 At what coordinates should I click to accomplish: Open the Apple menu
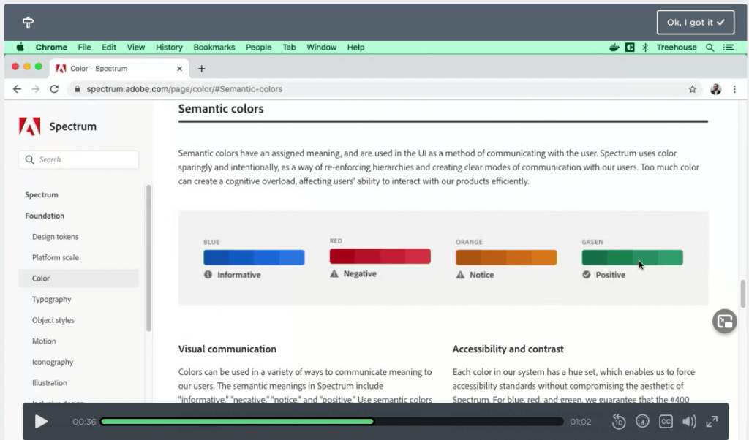point(20,48)
